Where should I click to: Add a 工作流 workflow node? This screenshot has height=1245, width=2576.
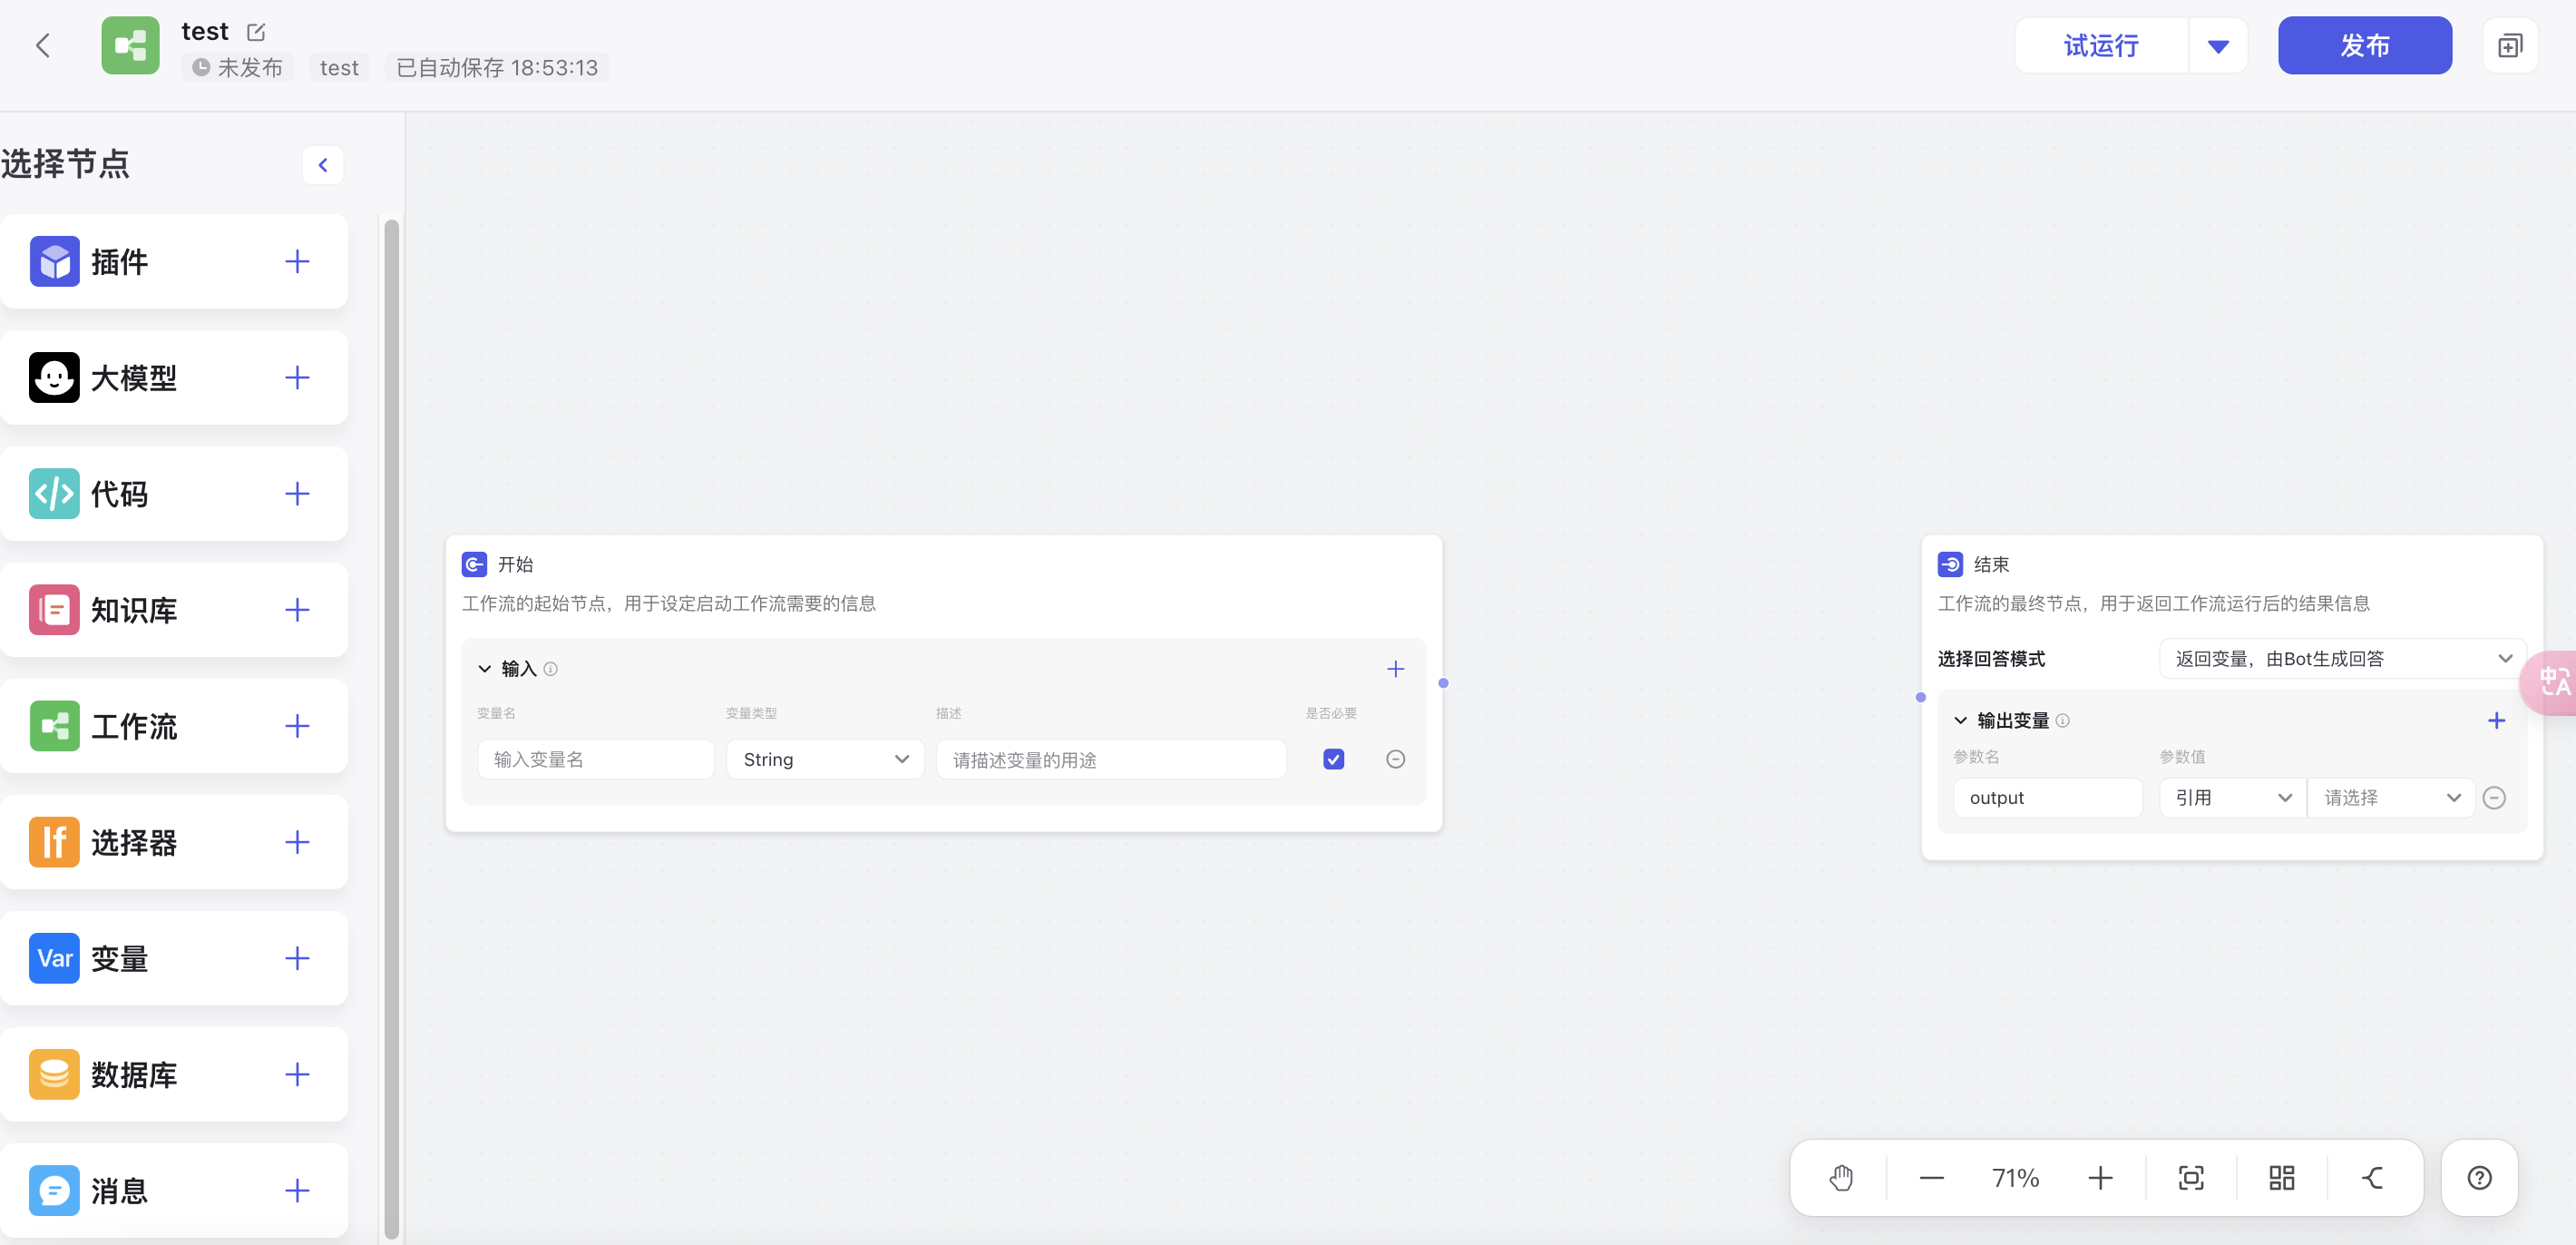pyautogui.click(x=297, y=726)
